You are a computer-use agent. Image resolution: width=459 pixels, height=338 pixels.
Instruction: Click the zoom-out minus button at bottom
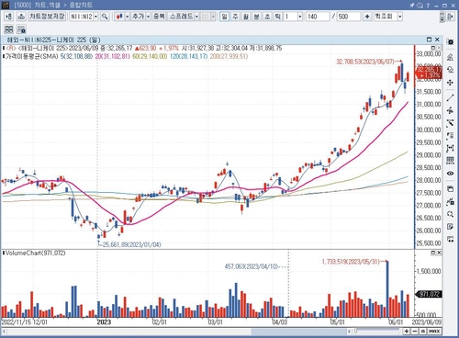click(x=415, y=332)
